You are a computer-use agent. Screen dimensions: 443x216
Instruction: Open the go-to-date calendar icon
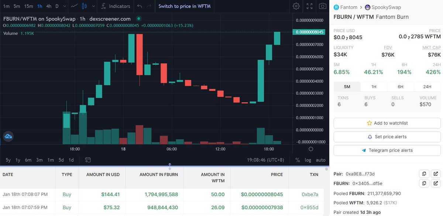pyautogui.click(x=87, y=160)
